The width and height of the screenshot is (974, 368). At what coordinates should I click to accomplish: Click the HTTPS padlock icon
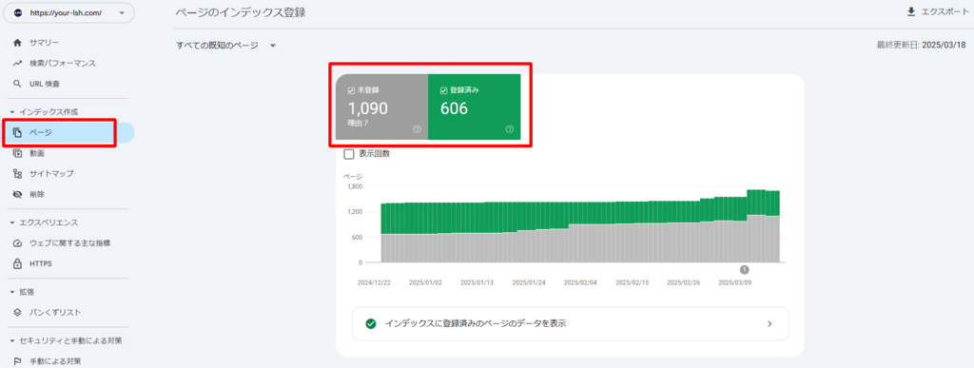17,263
